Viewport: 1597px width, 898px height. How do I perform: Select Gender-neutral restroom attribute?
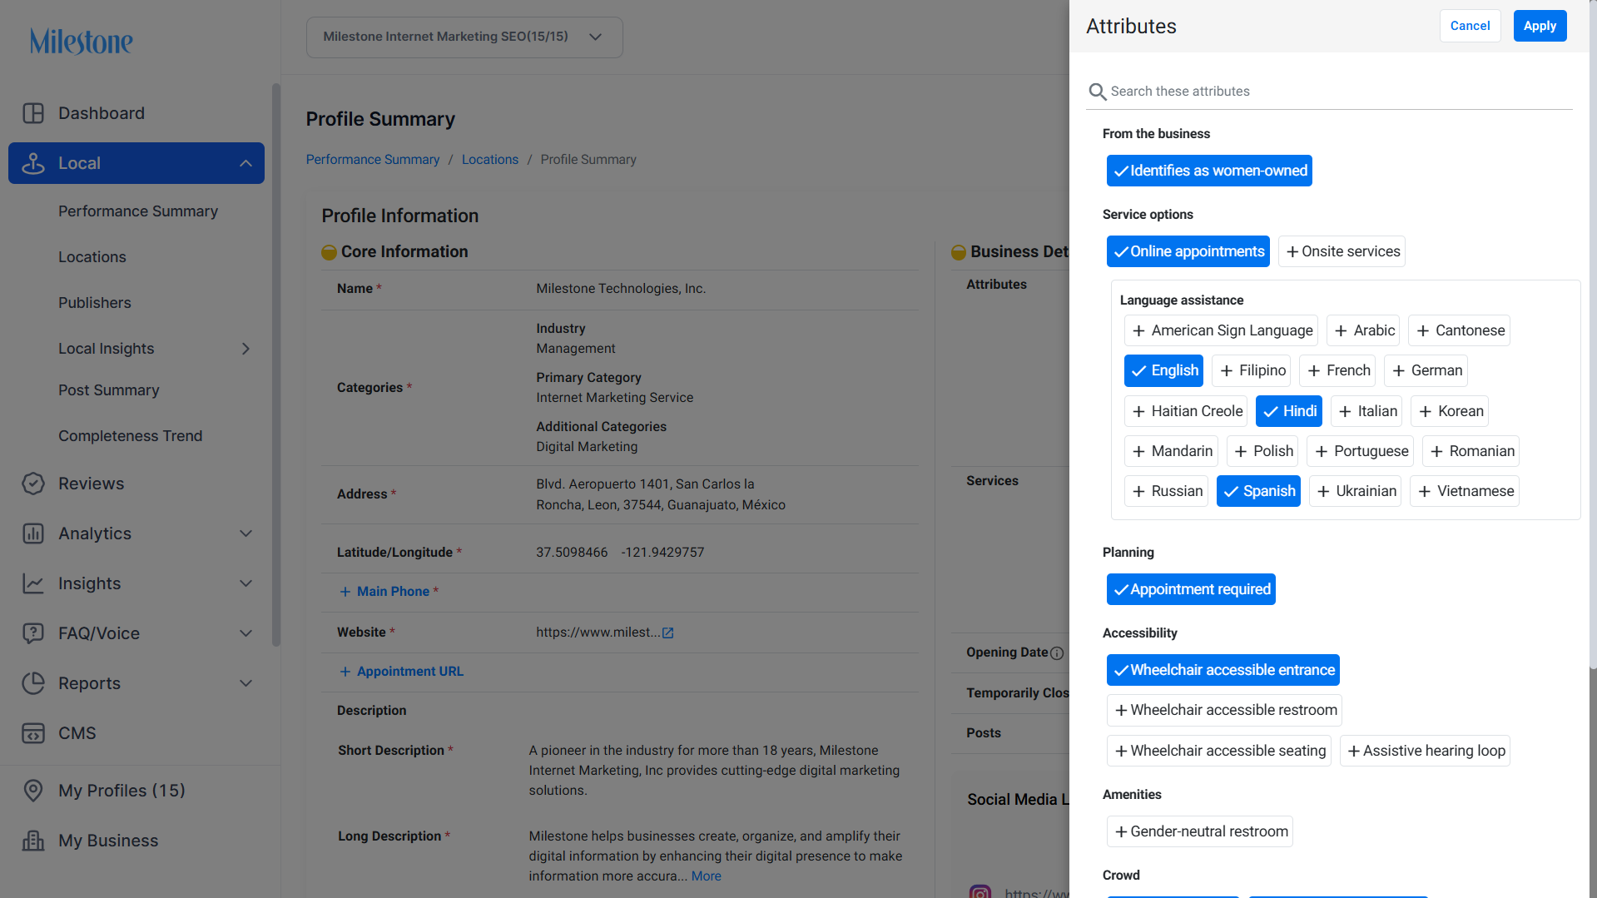(x=1200, y=831)
